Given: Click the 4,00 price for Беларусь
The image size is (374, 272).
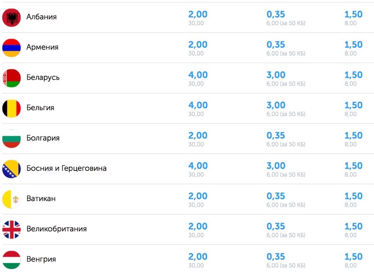Looking at the screenshot, I should (198, 75).
